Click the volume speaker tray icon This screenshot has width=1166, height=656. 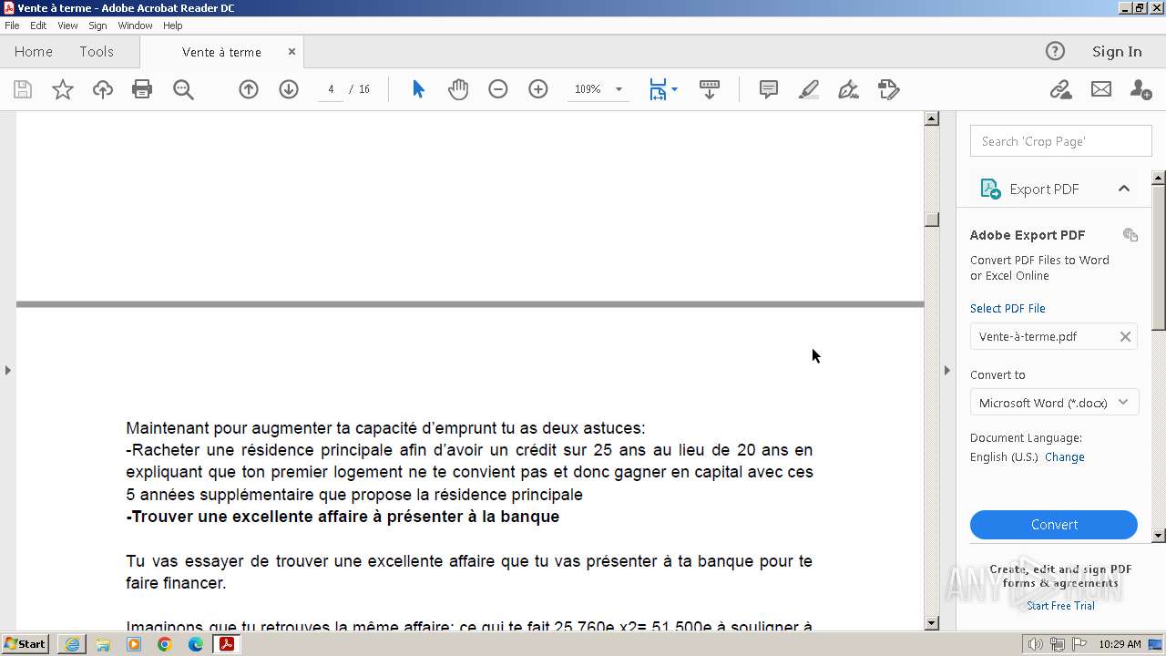click(x=1036, y=644)
